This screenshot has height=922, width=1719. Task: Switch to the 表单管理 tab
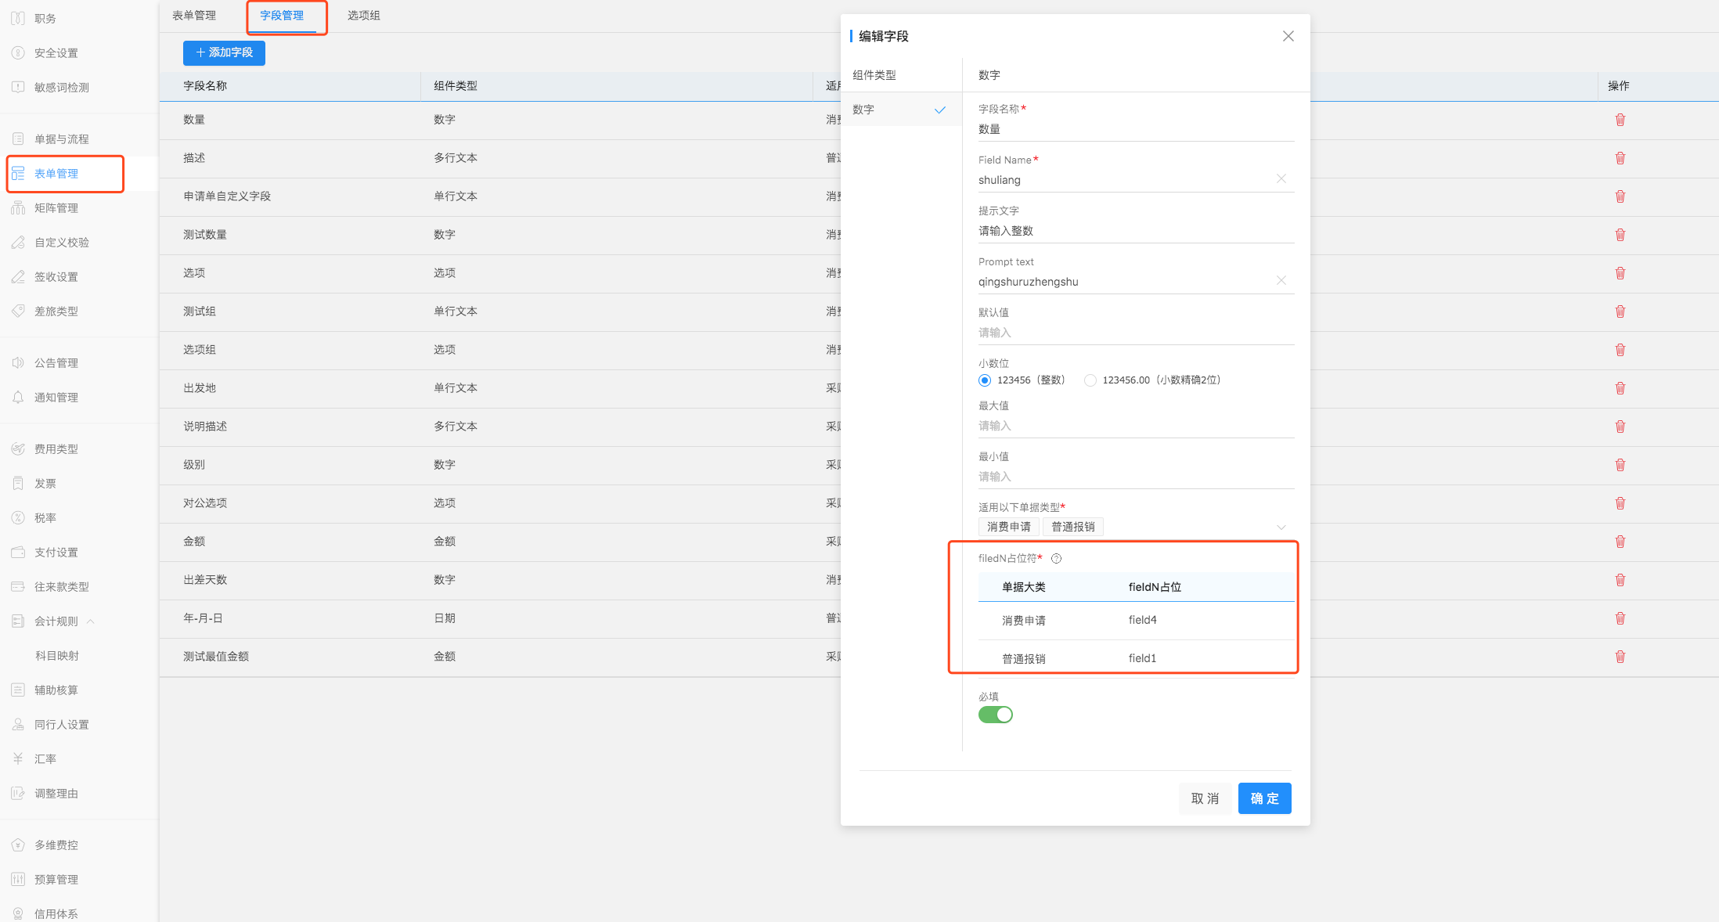(194, 16)
